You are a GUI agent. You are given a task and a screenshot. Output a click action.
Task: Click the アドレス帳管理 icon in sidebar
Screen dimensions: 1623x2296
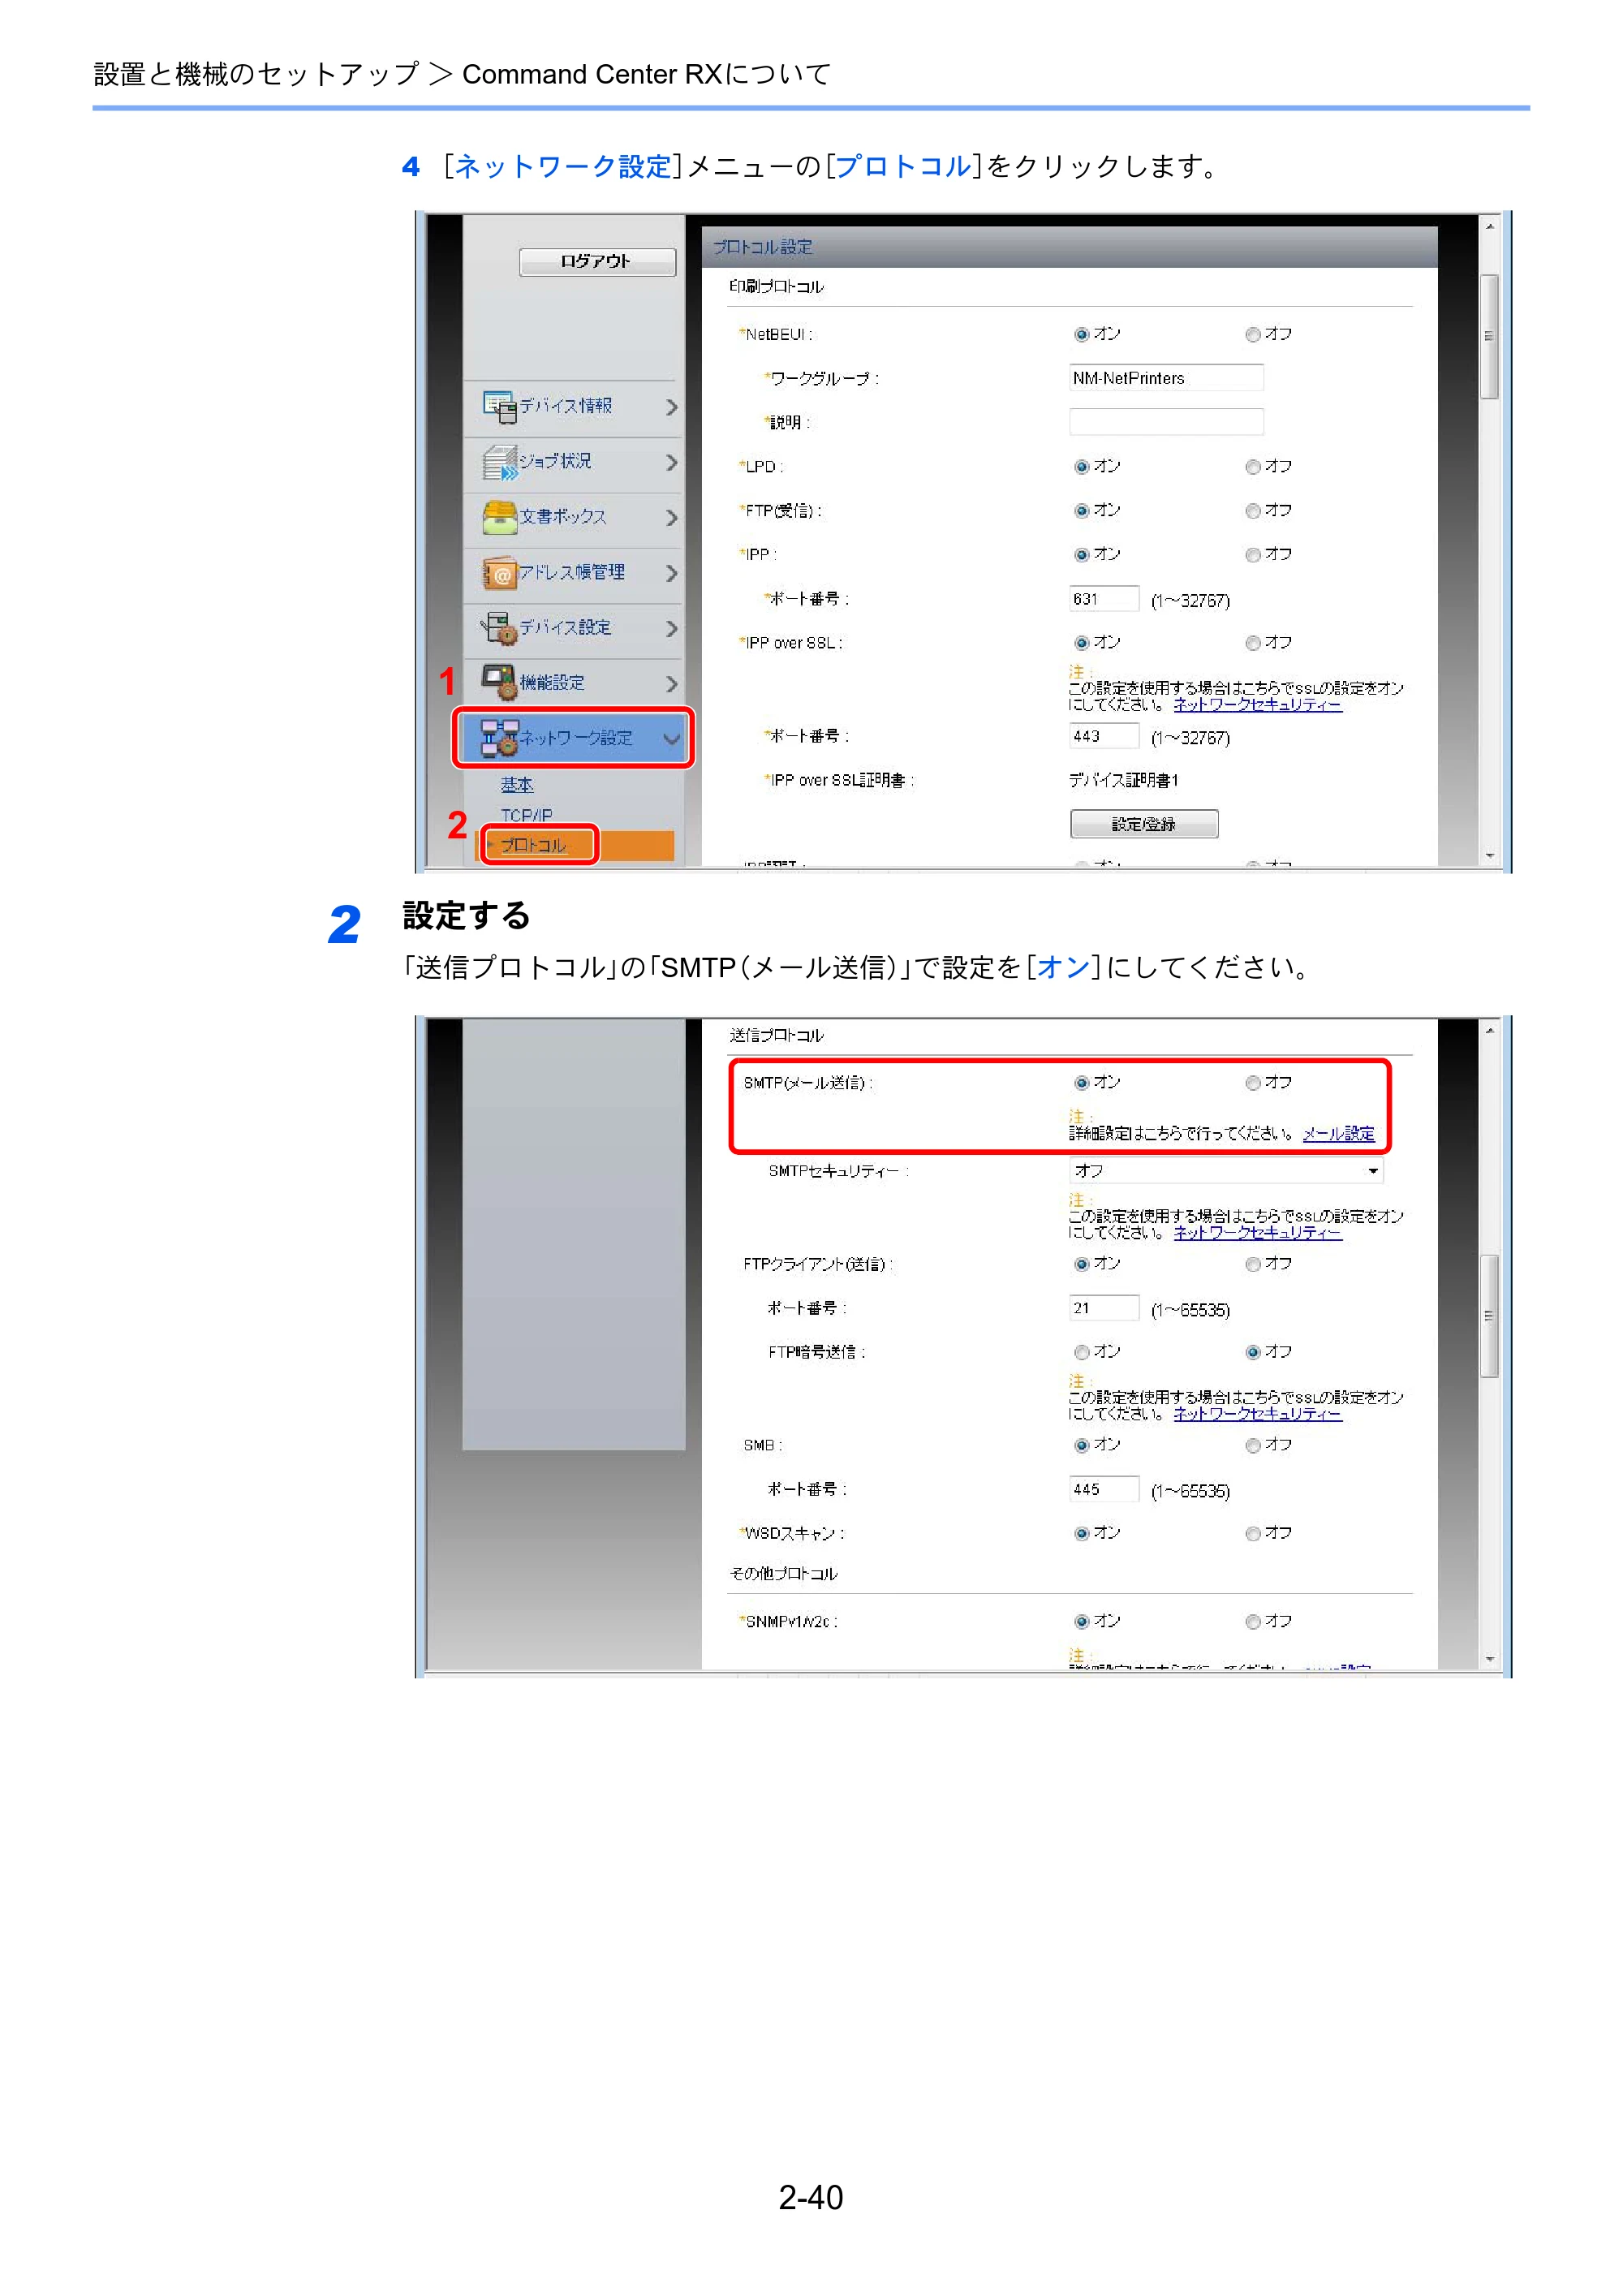click(x=499, y=572)
